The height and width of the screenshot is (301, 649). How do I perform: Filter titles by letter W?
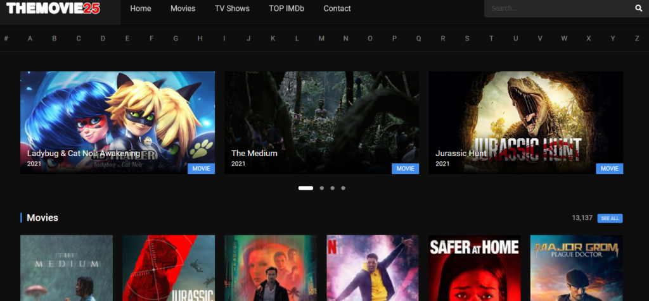[x=564, y=39]
